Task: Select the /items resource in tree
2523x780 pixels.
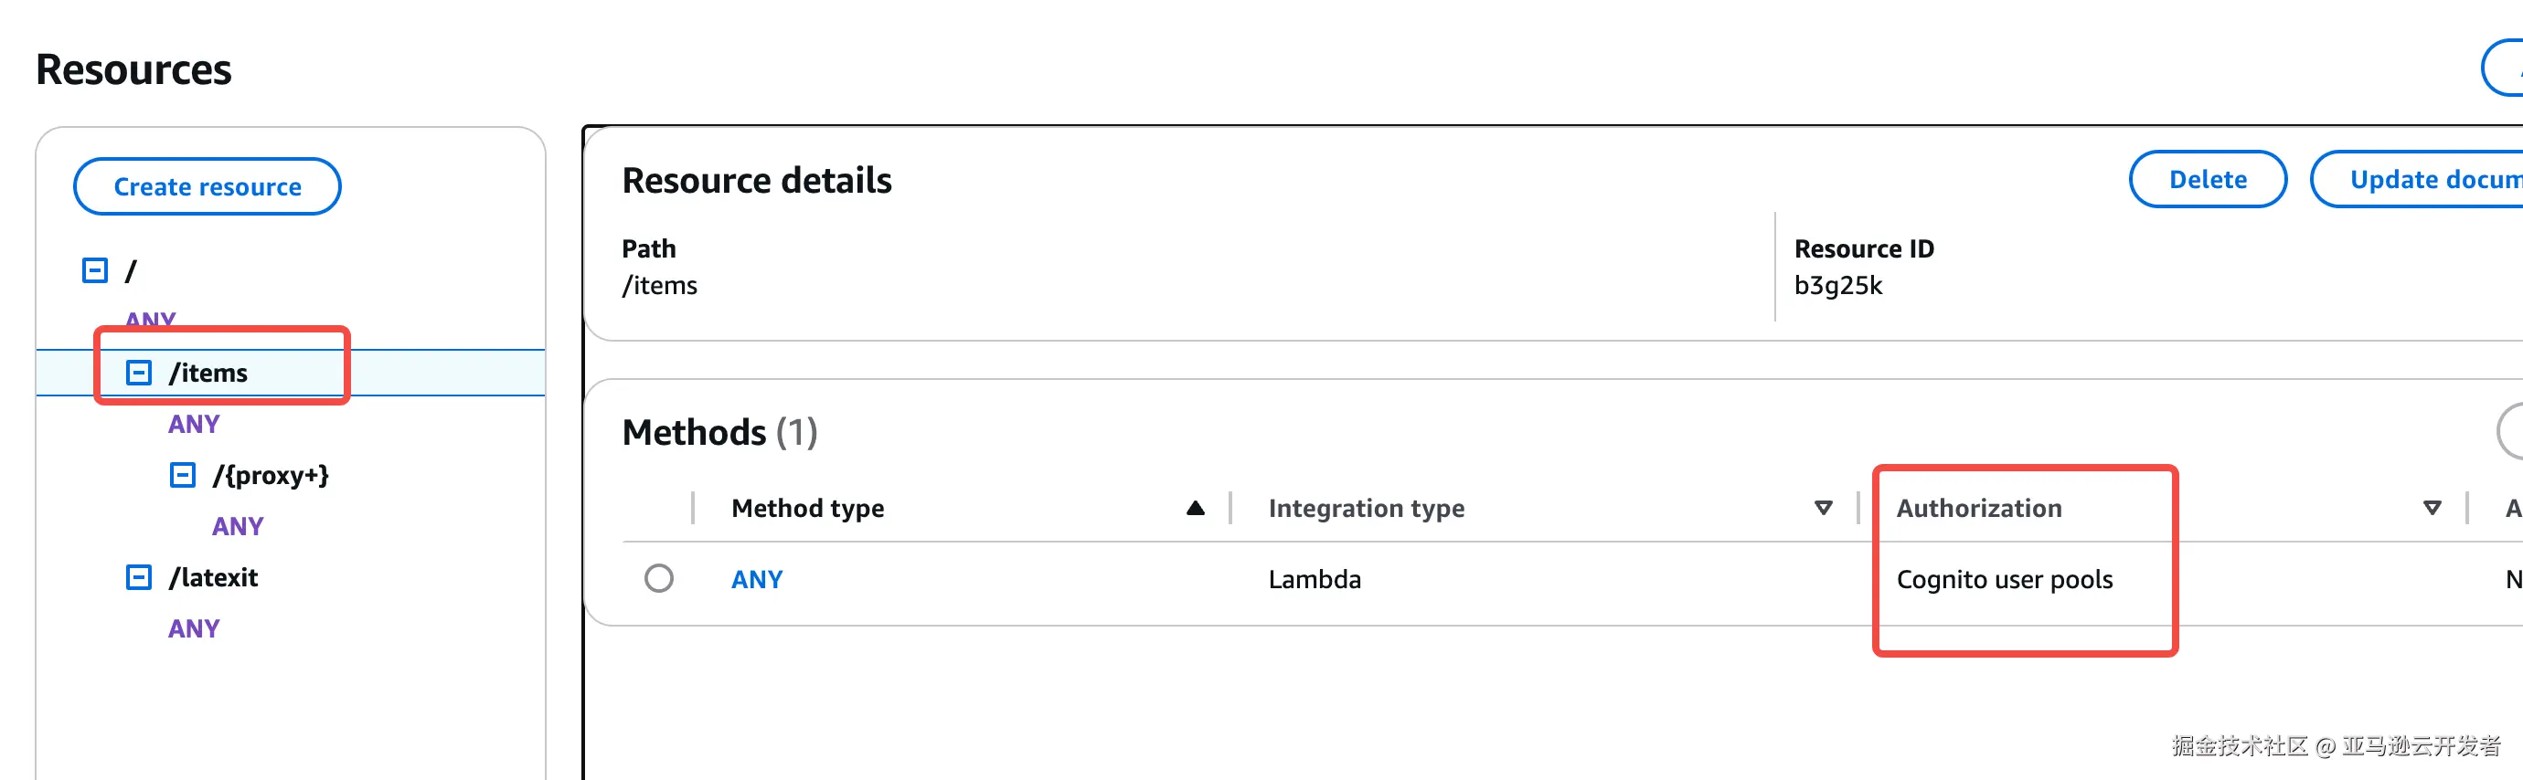Action: point(208,373)
